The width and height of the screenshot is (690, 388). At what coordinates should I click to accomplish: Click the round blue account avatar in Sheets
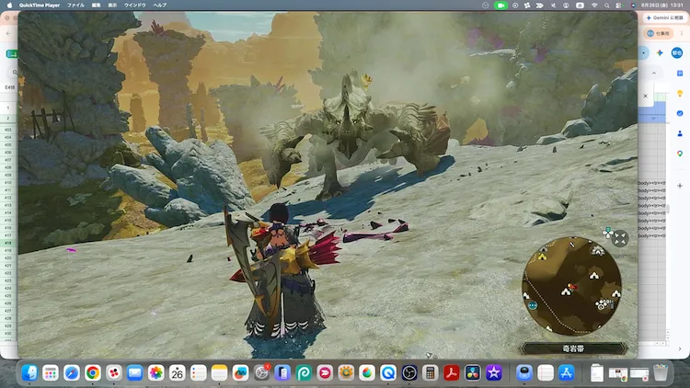pyautogui.click(x=677, y=52)
